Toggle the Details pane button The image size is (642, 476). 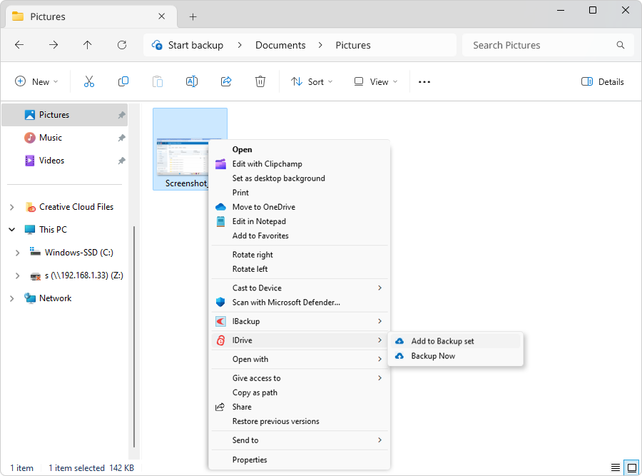(x=603, y=82)
